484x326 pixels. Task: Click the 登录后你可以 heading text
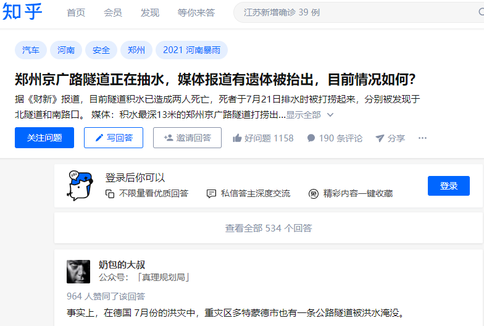(x=135, y=178)
